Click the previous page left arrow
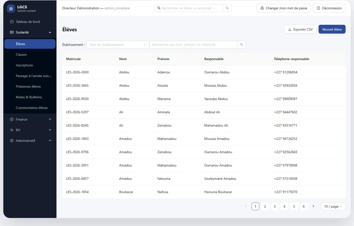The height and width of the screenshot is (226, 354). 246,206
